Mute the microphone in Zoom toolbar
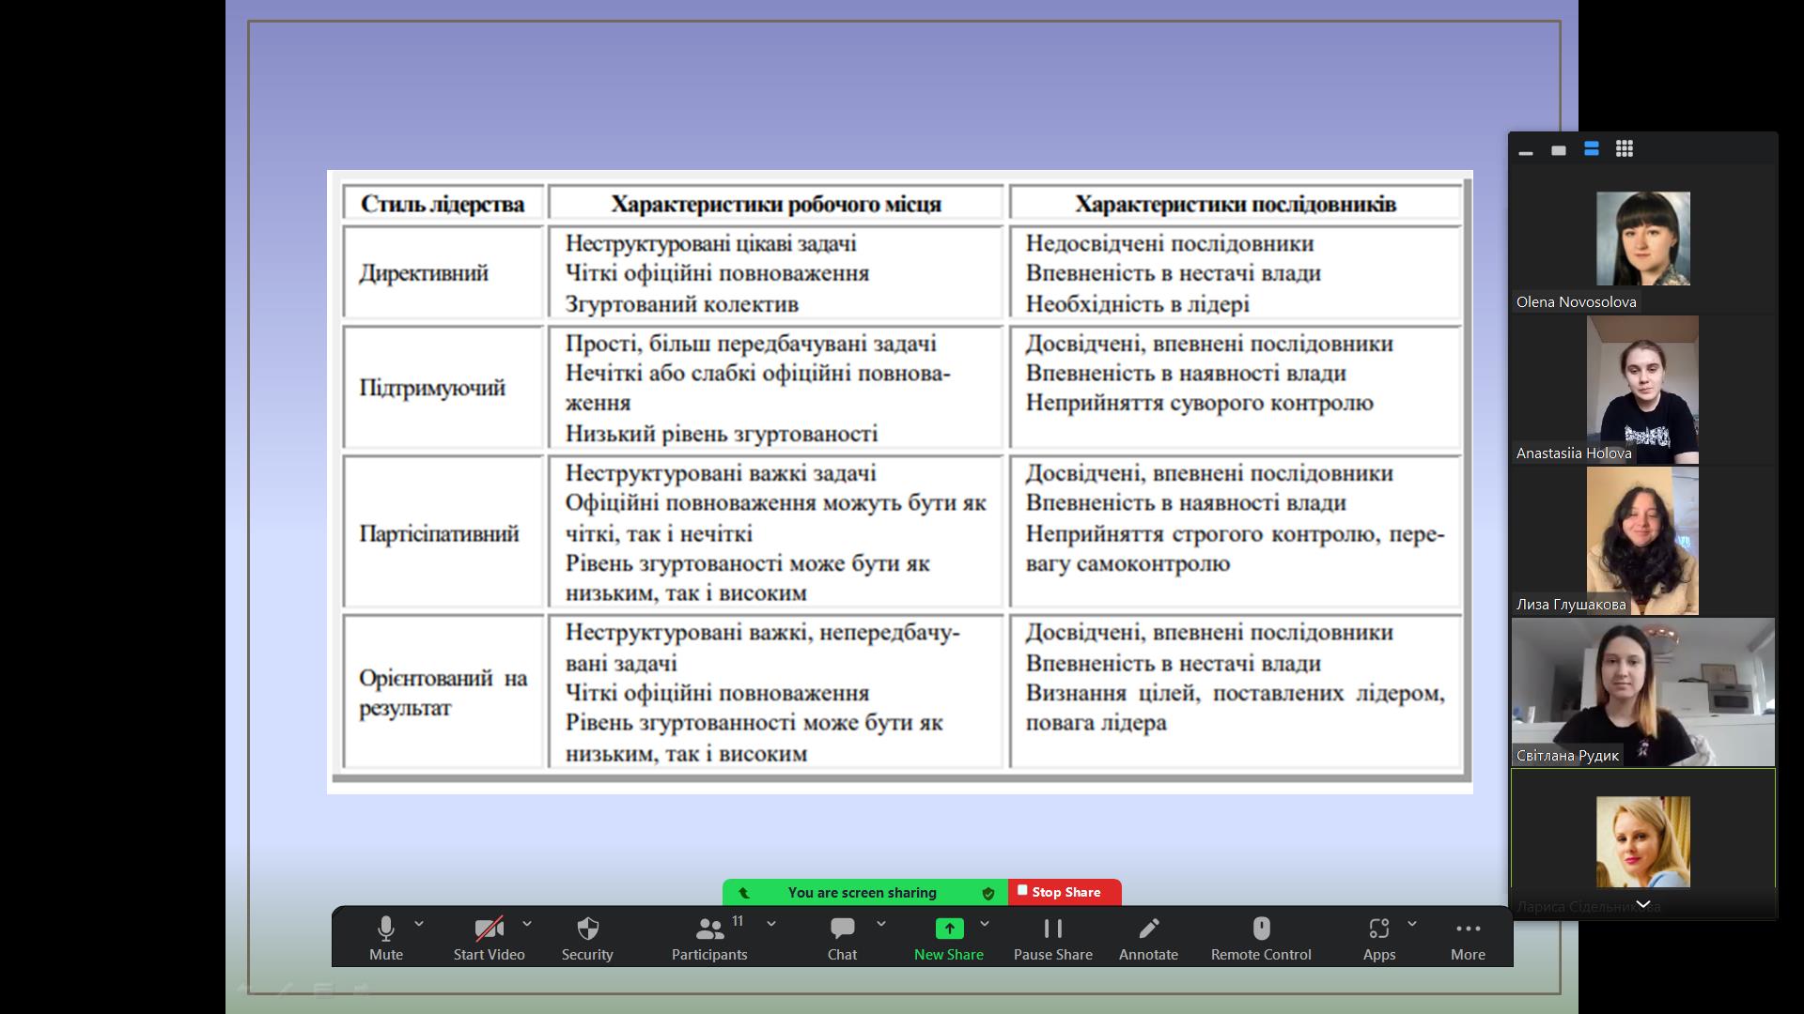Screen dimensions: 1804x1014 click(385, 938)
